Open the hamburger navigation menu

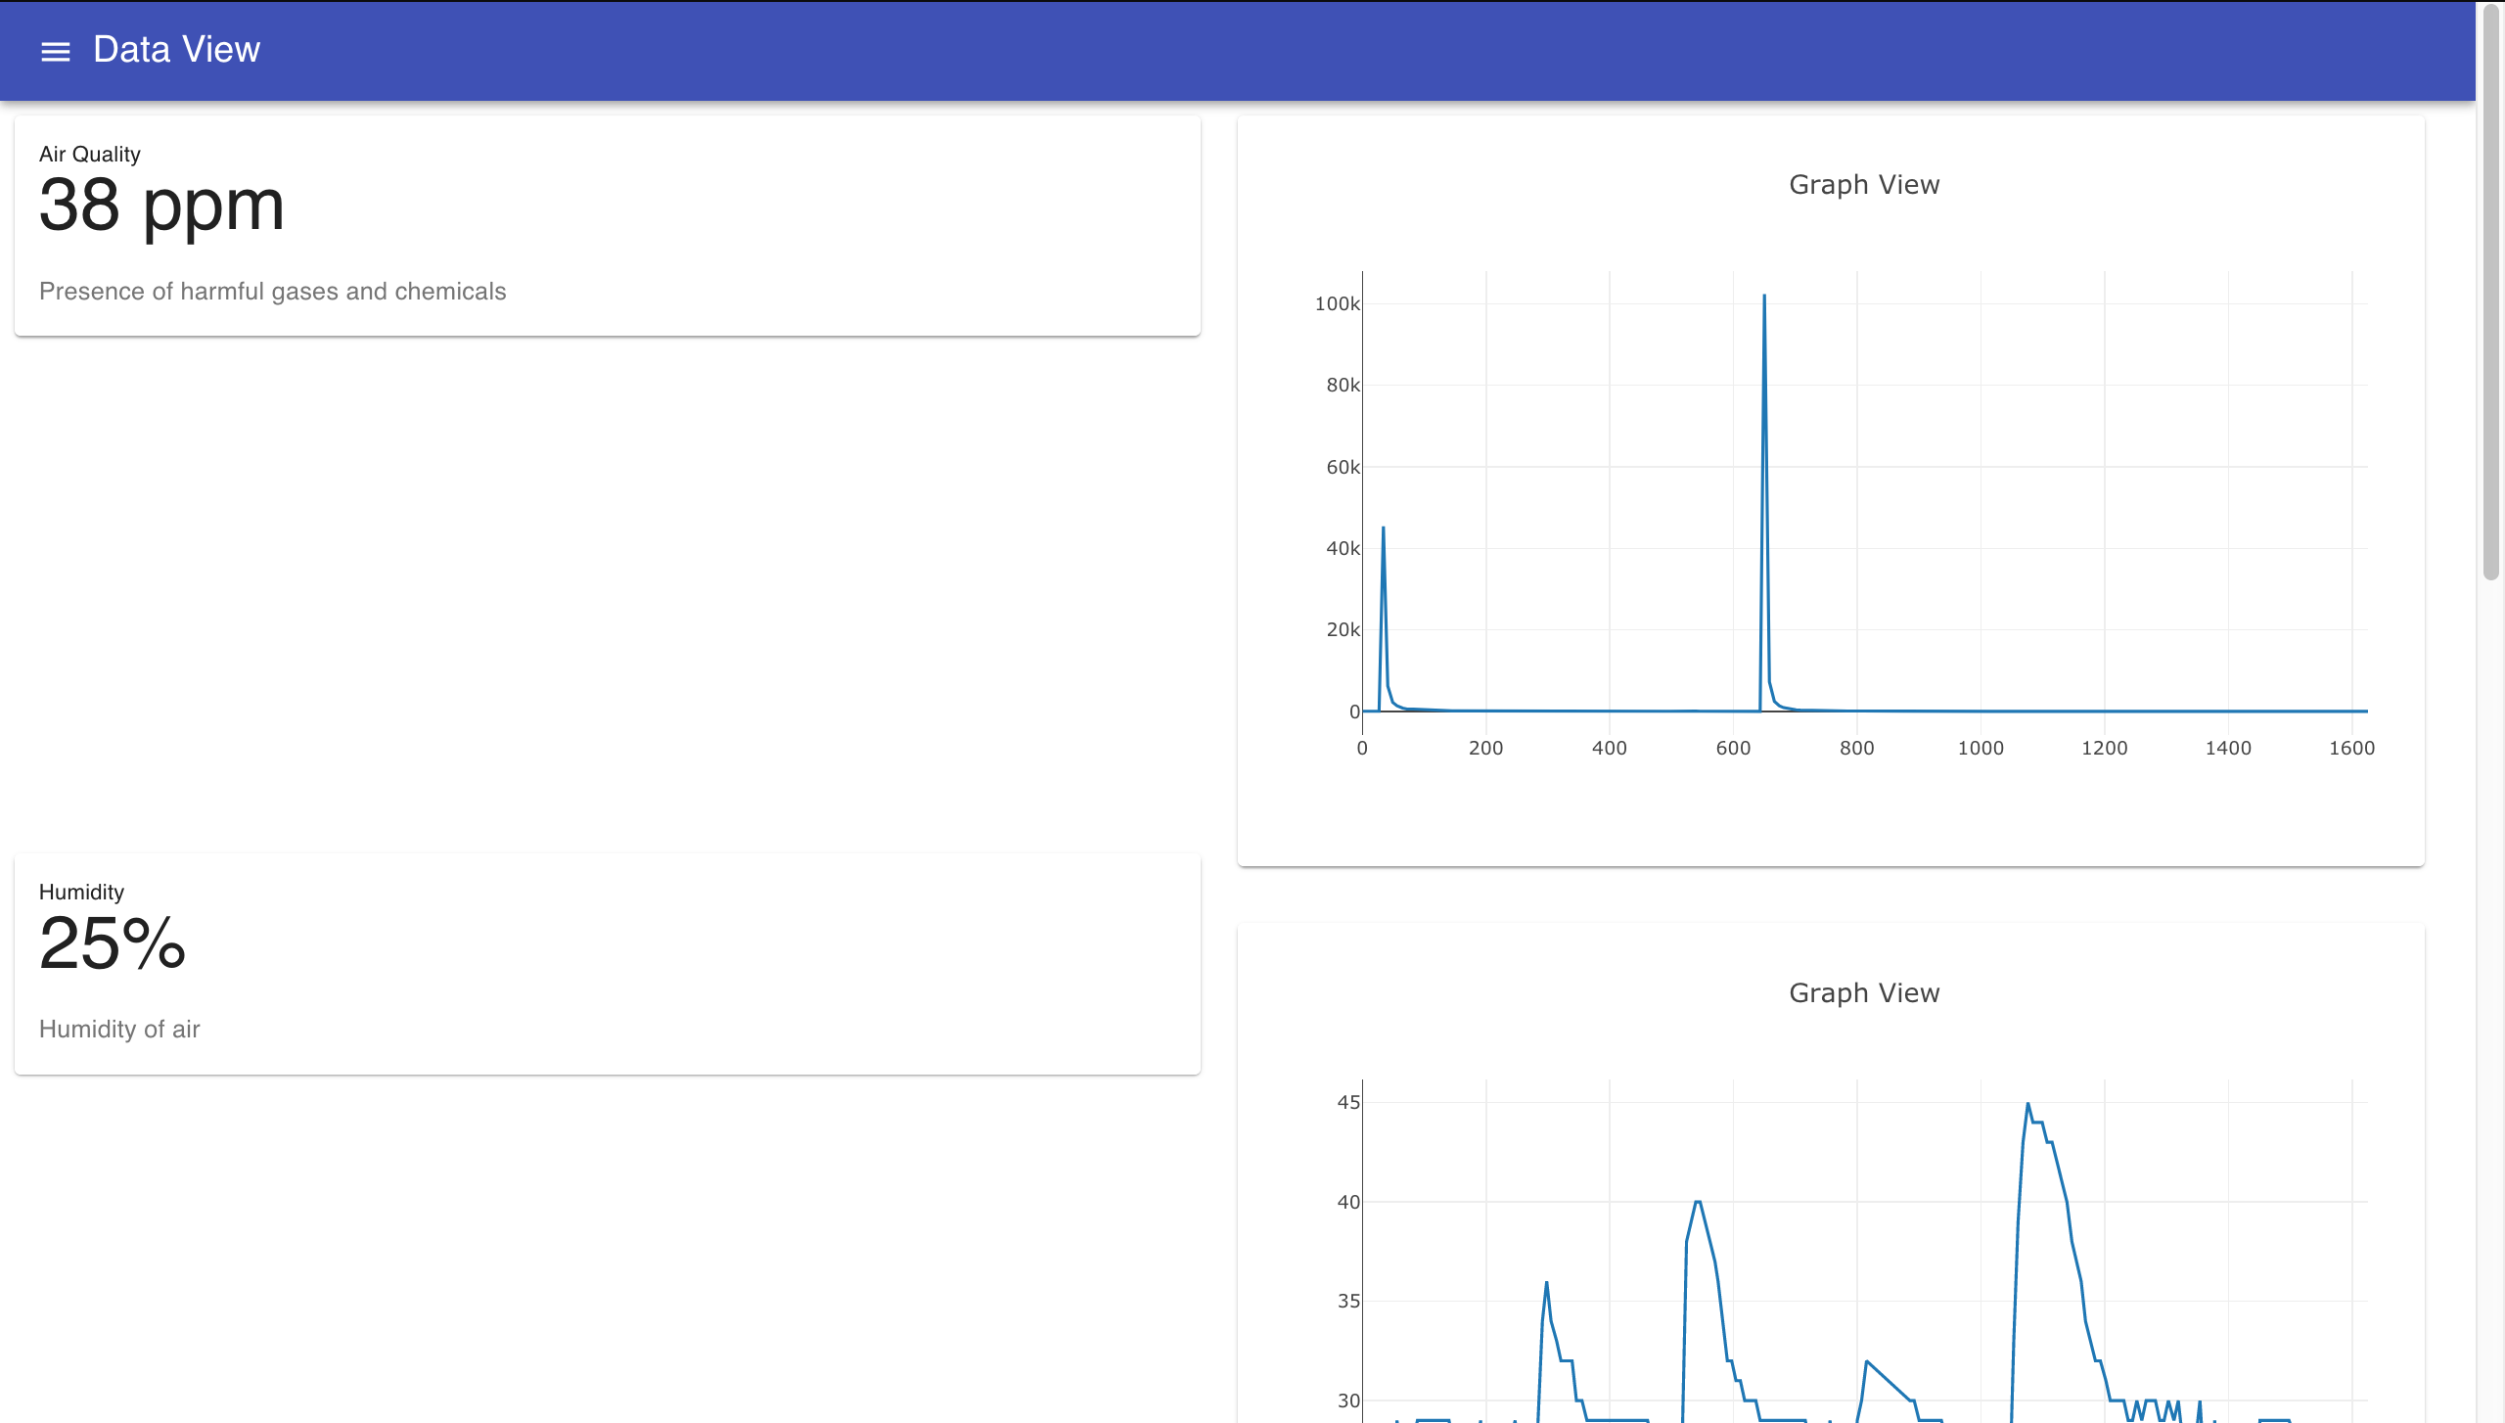point(56,51)
